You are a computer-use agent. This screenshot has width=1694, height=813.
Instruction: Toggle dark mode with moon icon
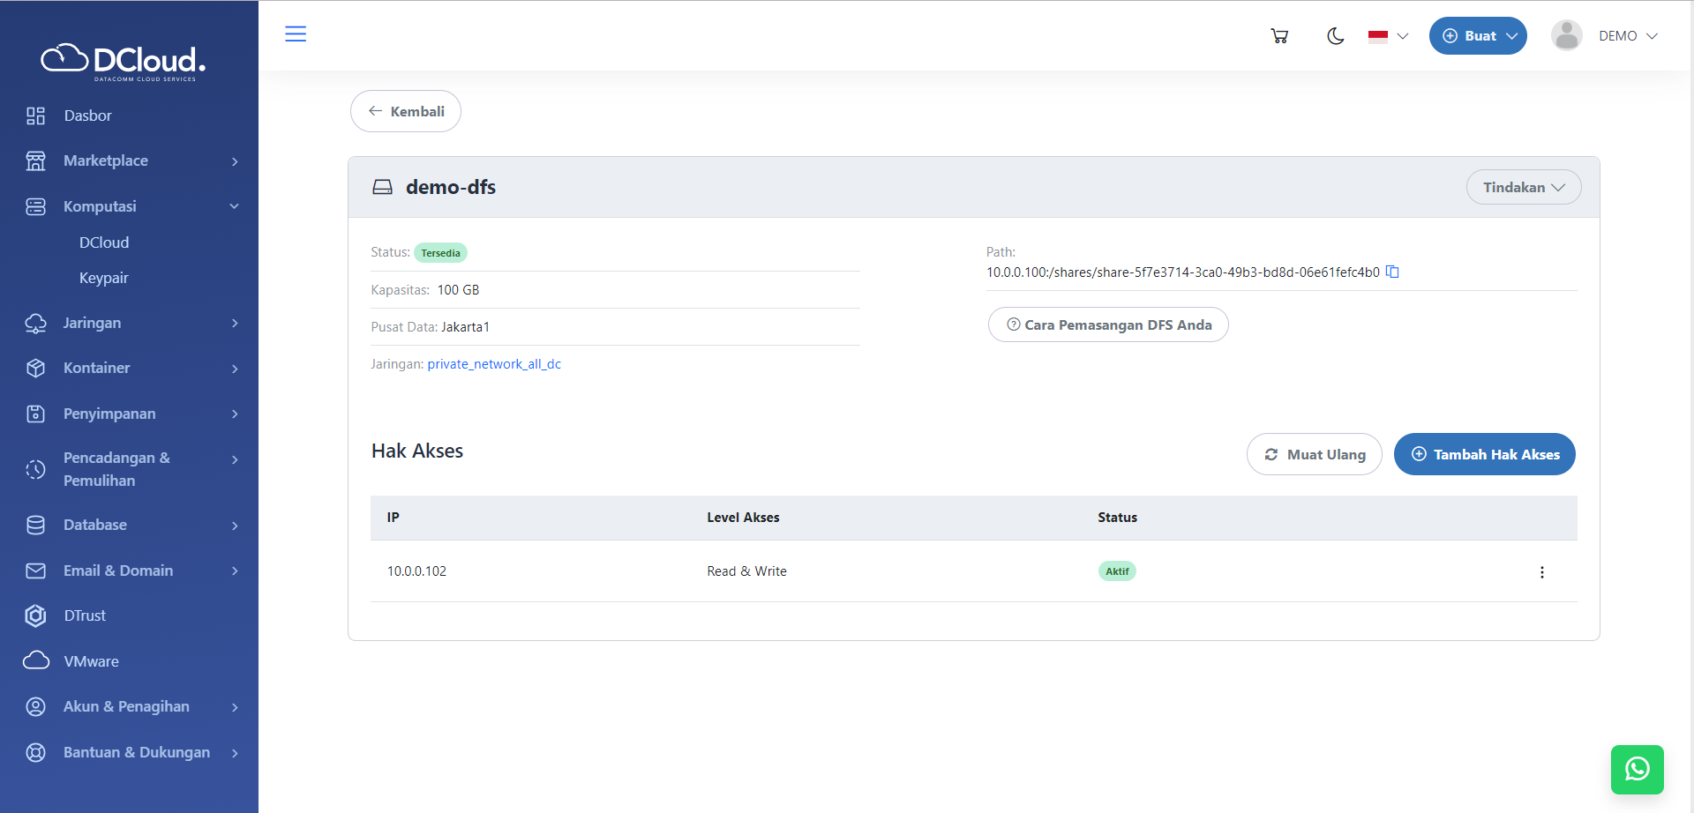pyautogui.click(x=1335, y=36)
